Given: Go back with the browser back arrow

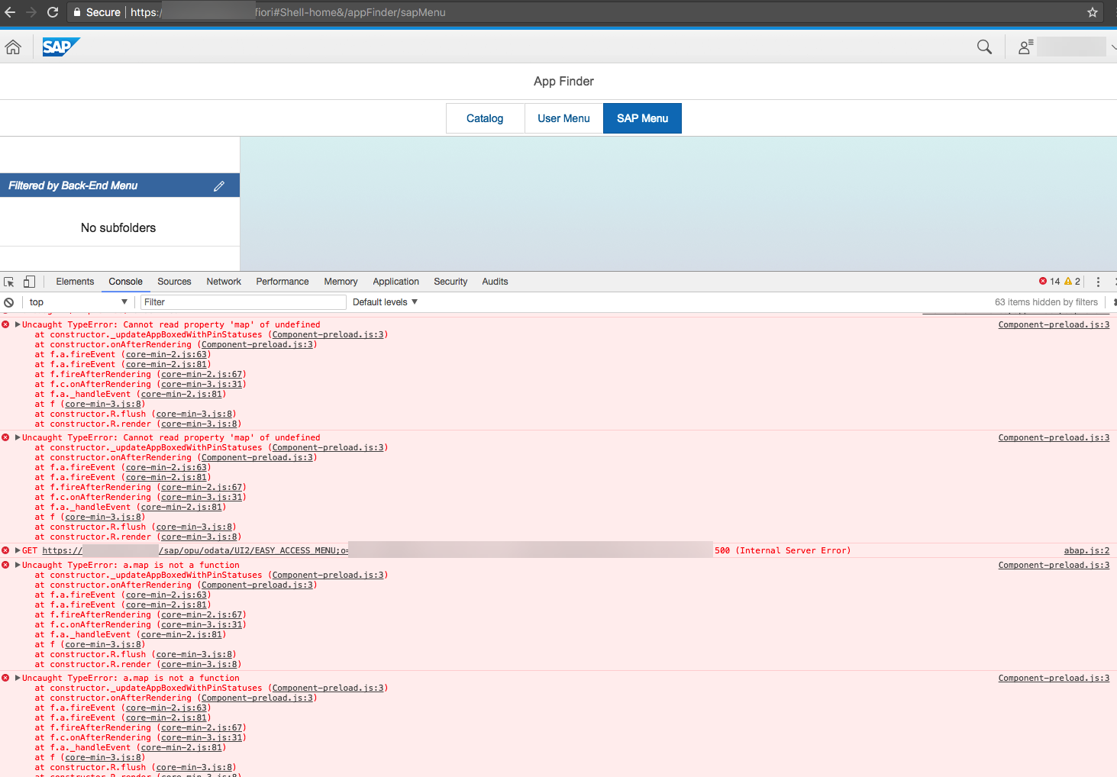Looking at the screenshot, I should pyautogui.click(x=10, y=12).
